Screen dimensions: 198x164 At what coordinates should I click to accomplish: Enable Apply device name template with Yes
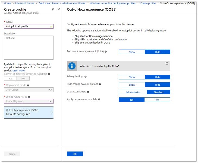[x=157, y=100]
